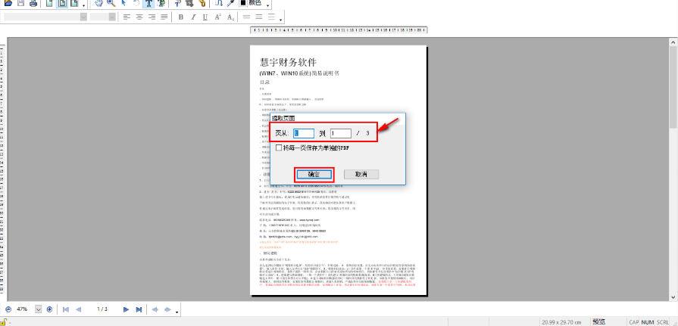Check save each page as separate PDF

pyautogui.click(x=280, y=147)
